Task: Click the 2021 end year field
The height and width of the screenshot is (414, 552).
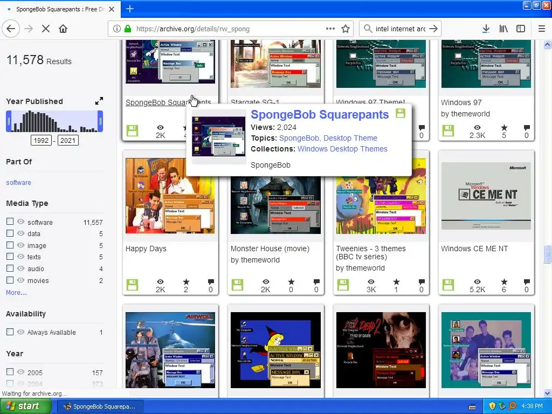Action: [68, 141]
